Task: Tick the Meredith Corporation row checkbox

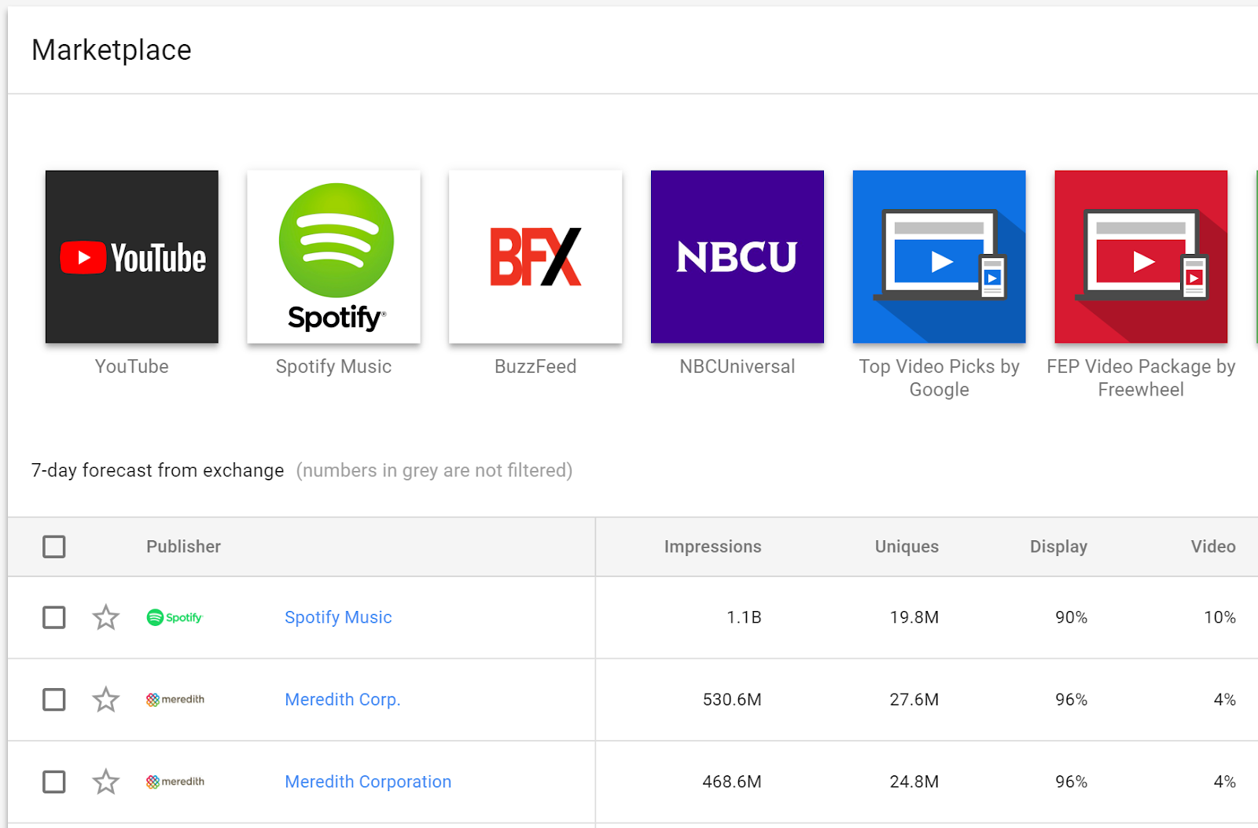Action: (x=54, y=782)
